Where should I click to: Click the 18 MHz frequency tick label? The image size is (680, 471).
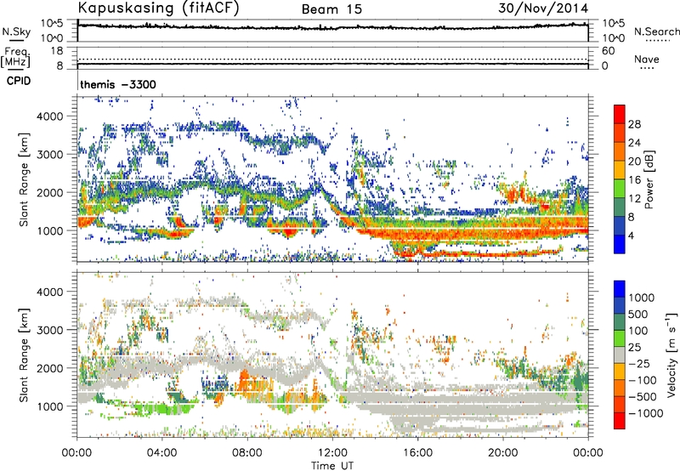pyautogui.click(x=57, y=51)
